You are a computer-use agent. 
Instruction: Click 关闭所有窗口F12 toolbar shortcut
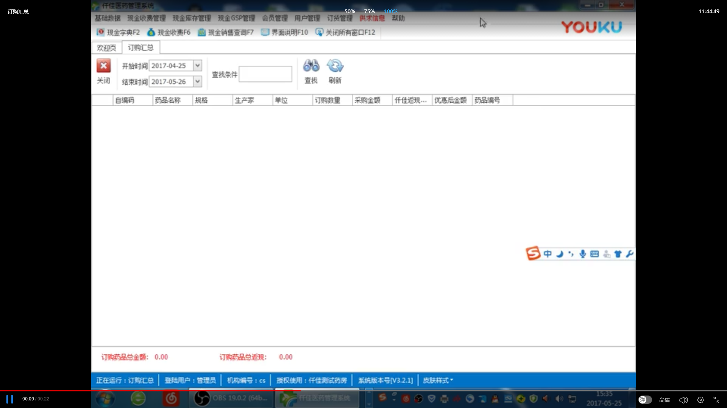tap(345, 32)
